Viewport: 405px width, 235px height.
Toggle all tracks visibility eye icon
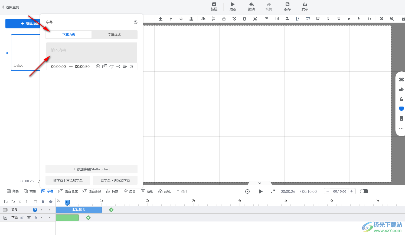pyautogui.click(x=51, y=202)
